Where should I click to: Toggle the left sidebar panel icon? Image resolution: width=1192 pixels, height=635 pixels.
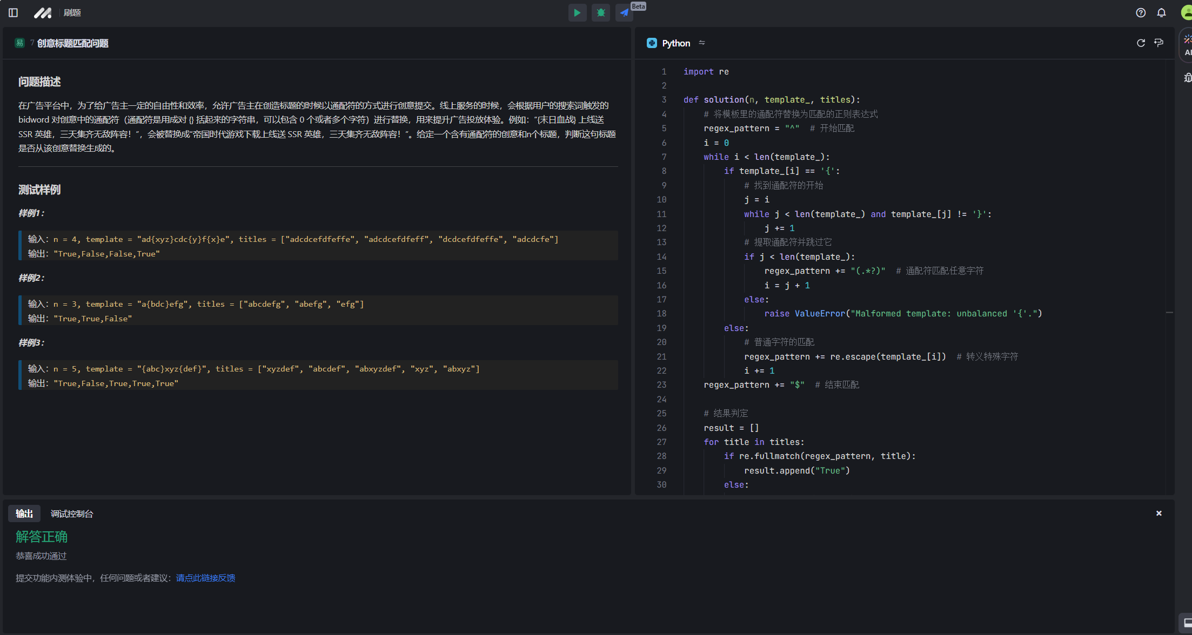[x=14, y=12]
